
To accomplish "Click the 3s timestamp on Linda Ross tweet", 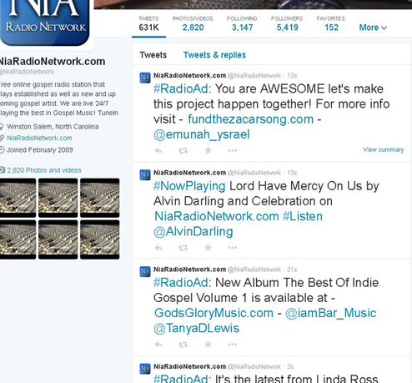I will 290,366.
